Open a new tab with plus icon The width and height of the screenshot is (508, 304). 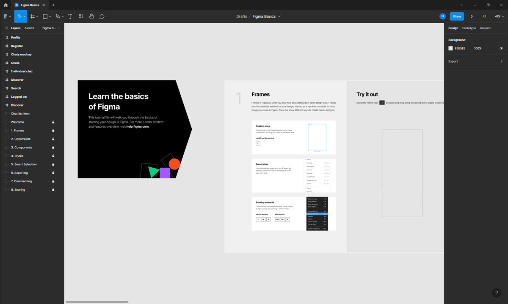[53, 5]
